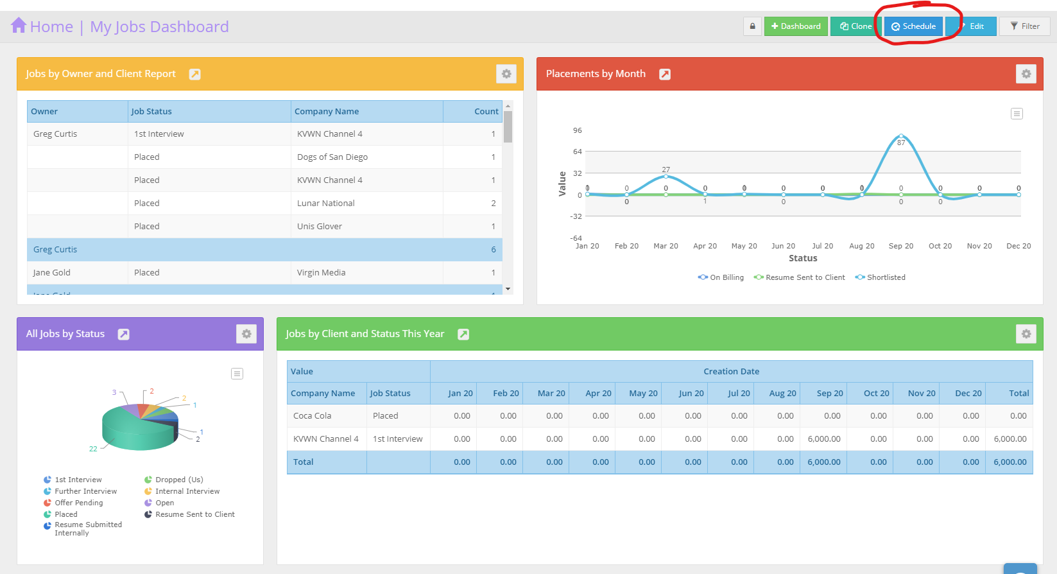Open settings gear on Placements by Month
Image resolution: width=1057 pixels, height=574 pixels.
click(x=1026, y=74)
